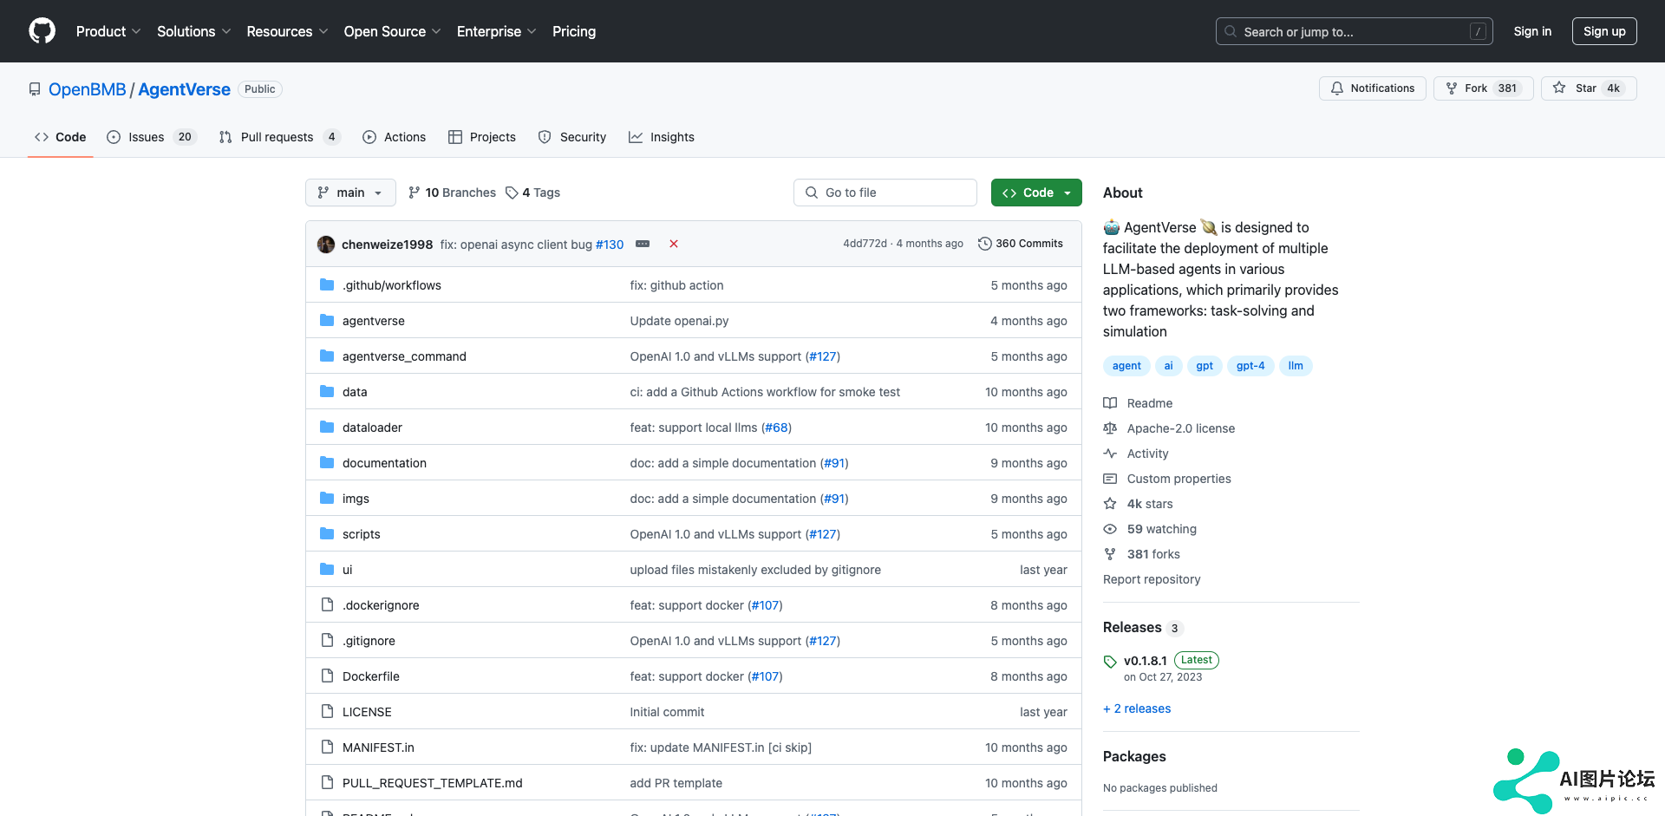
Task: Open #68 link in dataloader row
Action: tap(777, 428)
